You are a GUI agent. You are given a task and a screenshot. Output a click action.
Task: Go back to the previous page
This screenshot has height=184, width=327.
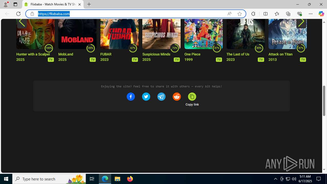(x=7, y=14)
